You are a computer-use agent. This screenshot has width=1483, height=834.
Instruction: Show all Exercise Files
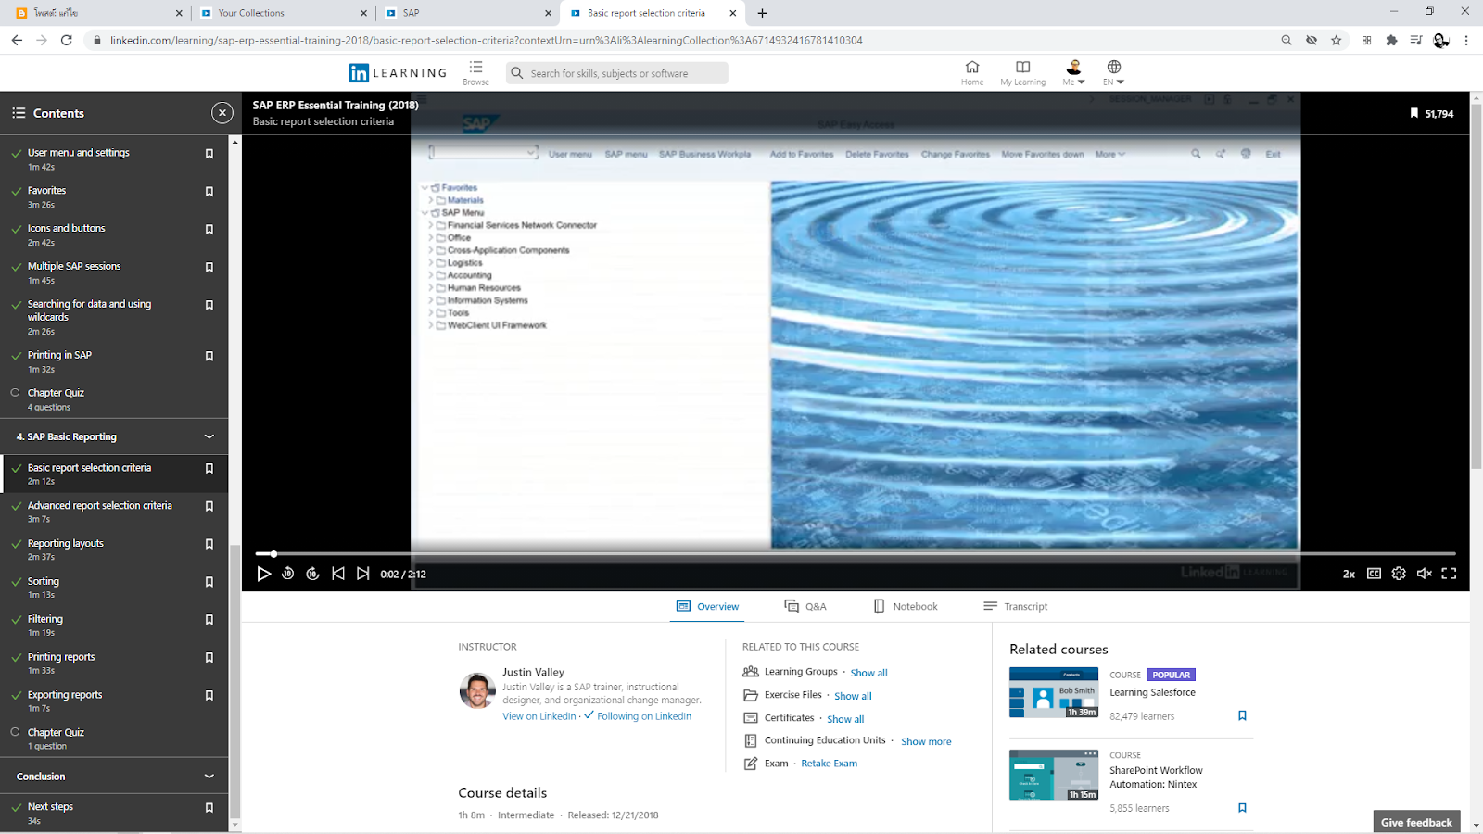pos(853,696)
